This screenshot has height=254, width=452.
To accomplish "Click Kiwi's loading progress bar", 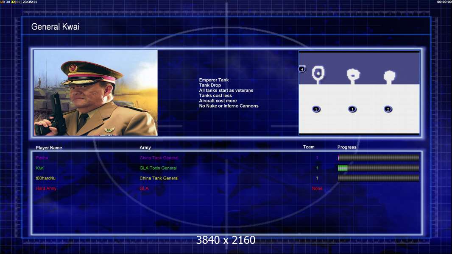I will [379, 168].
